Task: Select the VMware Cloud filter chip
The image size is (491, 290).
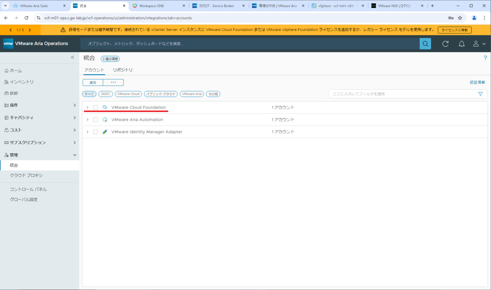Action: pos(128,94)
